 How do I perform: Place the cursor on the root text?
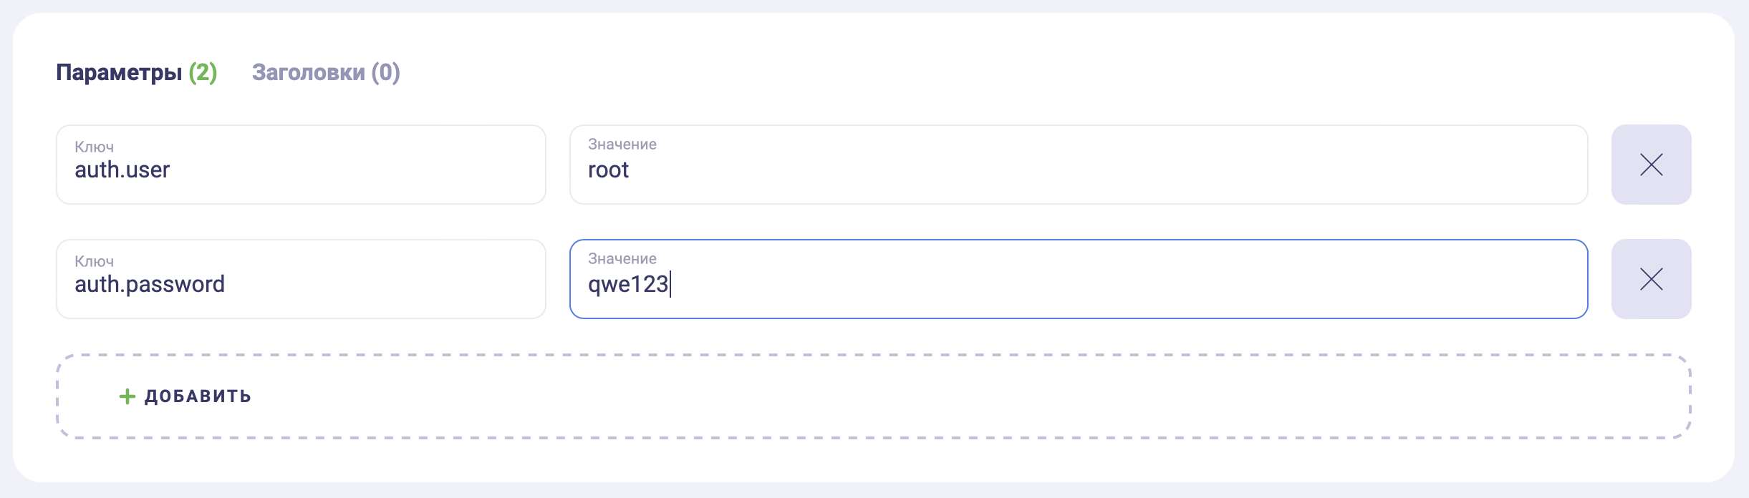click(608, 170)
